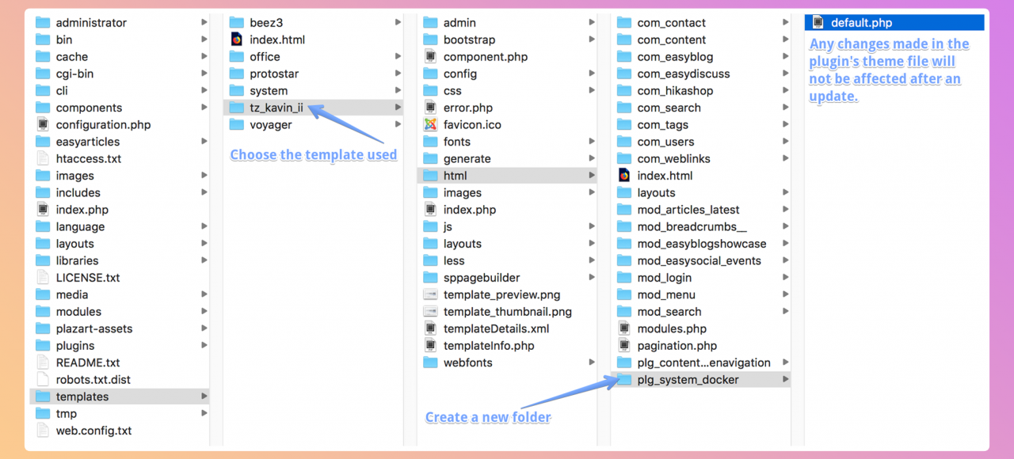Click the template_preview.png image icon
Image resolution: width=1014 pixels, height=459 pixels.
[430, 294]
